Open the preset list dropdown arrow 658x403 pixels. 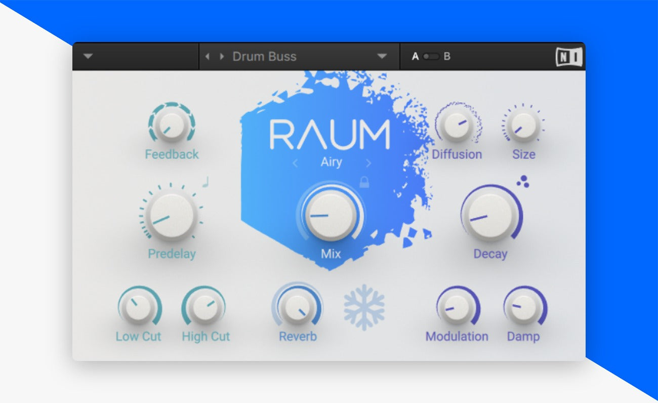coord(382,56)
